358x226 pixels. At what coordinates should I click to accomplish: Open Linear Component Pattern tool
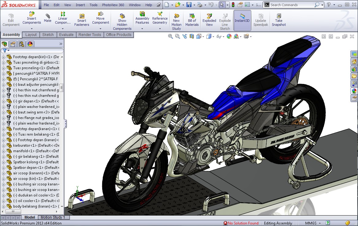click(x=63, y=18)
